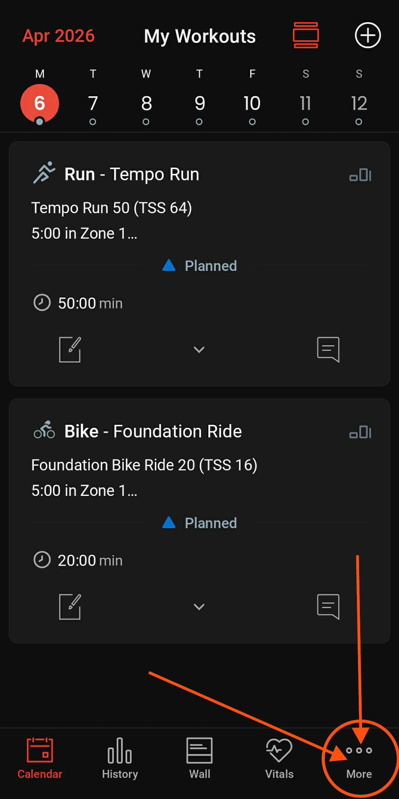Viewport: 399px width, 799px height.
Task: Expand the Foundation Ride card chevron
Action: pos(199,607)
